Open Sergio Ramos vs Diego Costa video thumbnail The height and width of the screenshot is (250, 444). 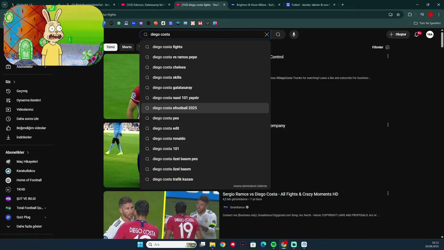(161, 215)
